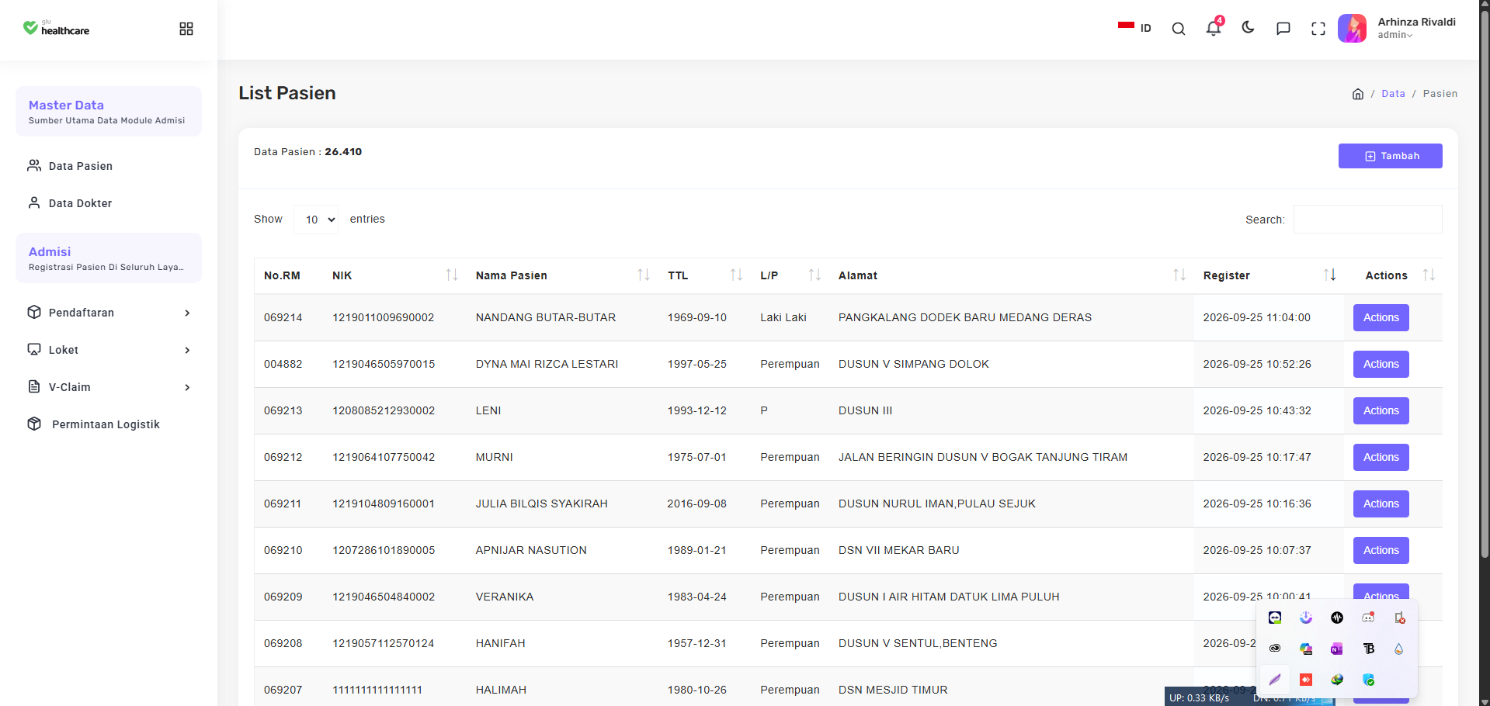The height and width of the screenshot is (706, 1490).
Task: Expand the Loket menu
Action: coord(109,350)
